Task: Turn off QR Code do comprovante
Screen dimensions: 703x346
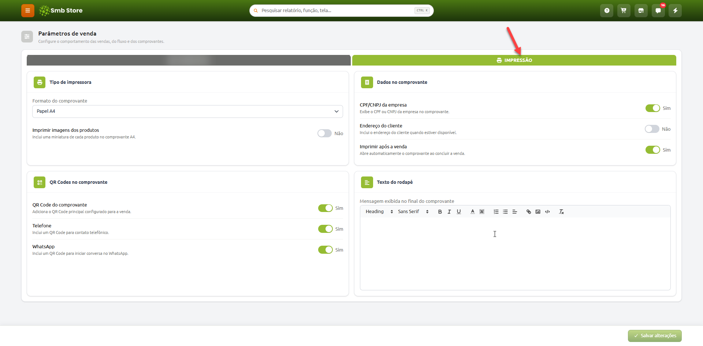Action: (x=325, y=208)
